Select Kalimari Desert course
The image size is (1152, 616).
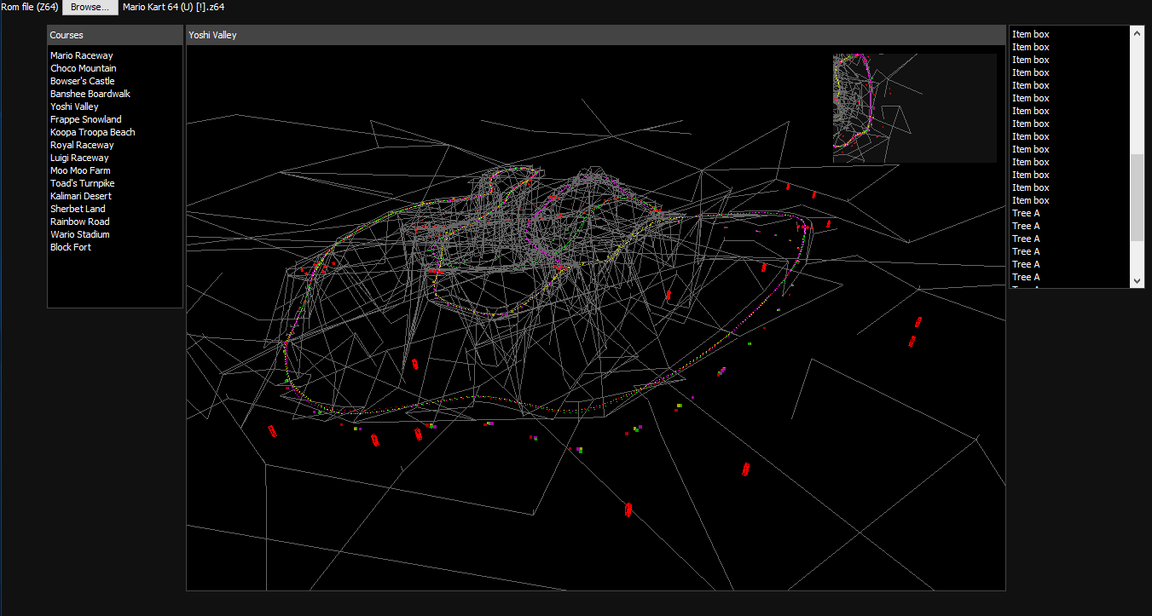tap(81, 196)
